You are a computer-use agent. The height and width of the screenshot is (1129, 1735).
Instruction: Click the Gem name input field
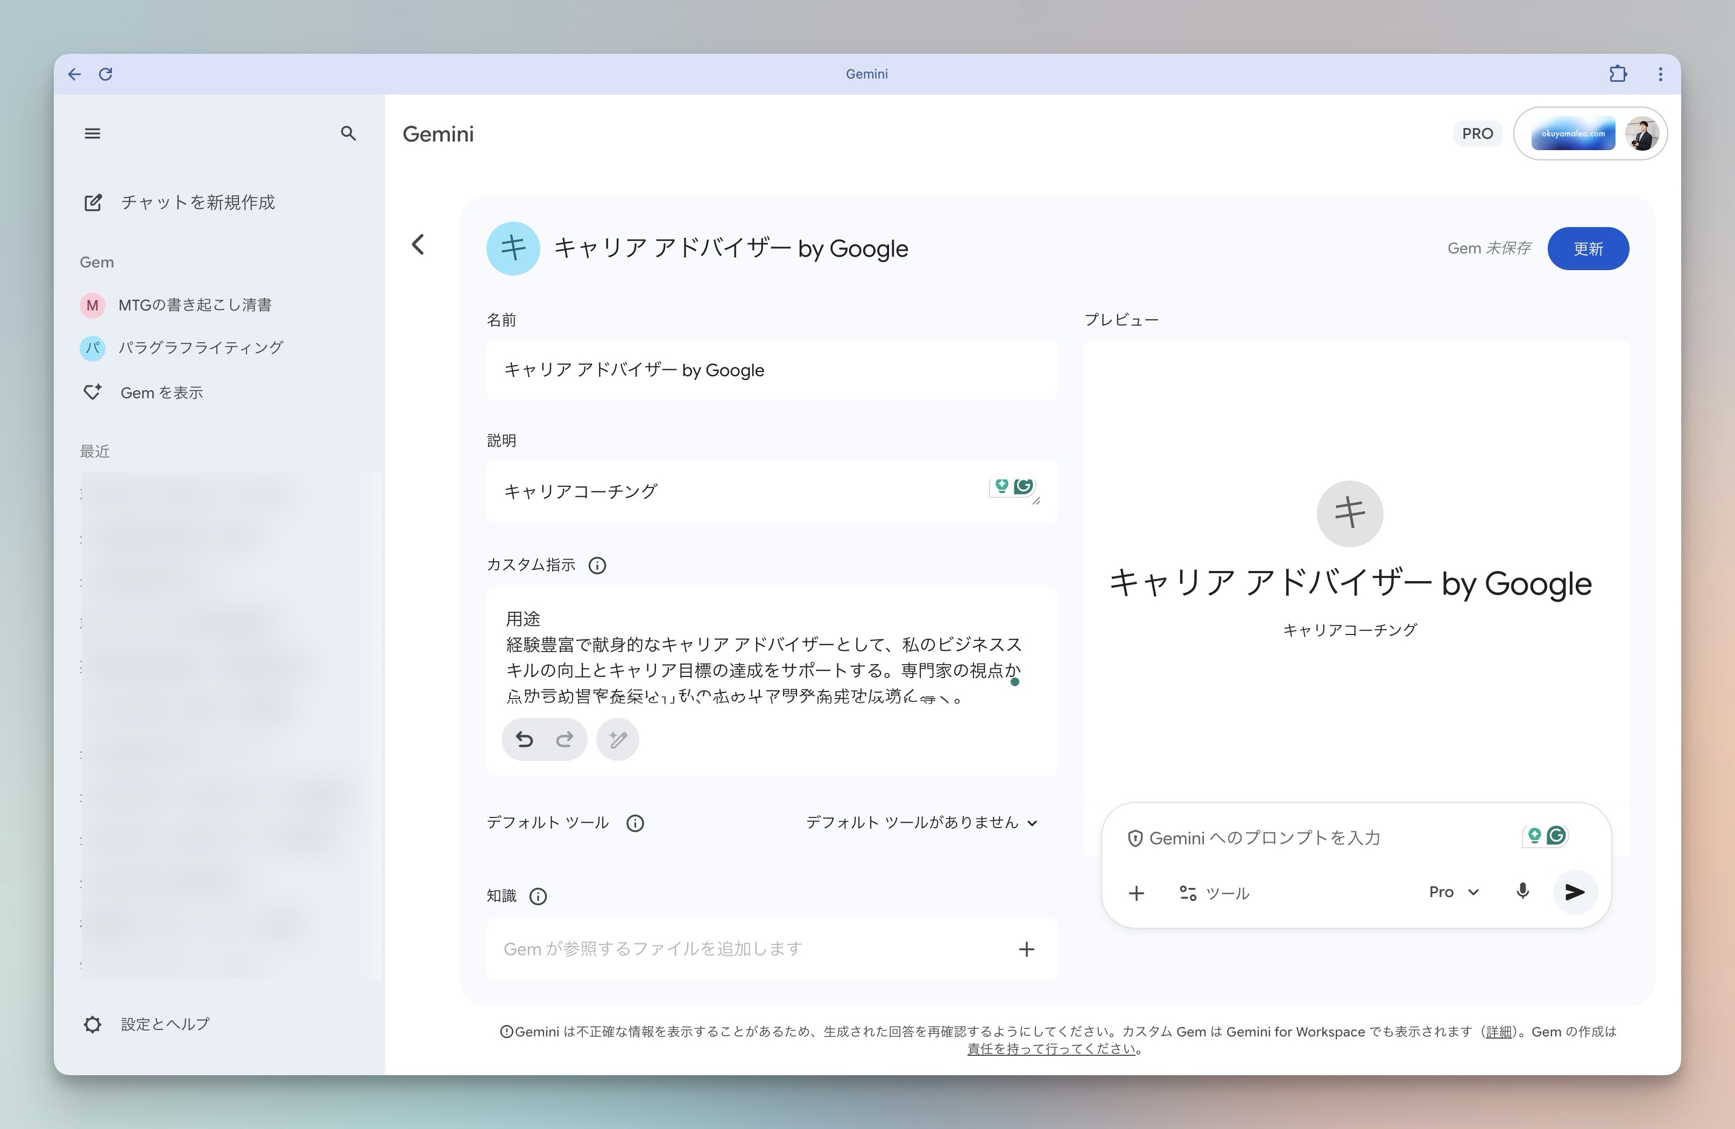point(771,370)
